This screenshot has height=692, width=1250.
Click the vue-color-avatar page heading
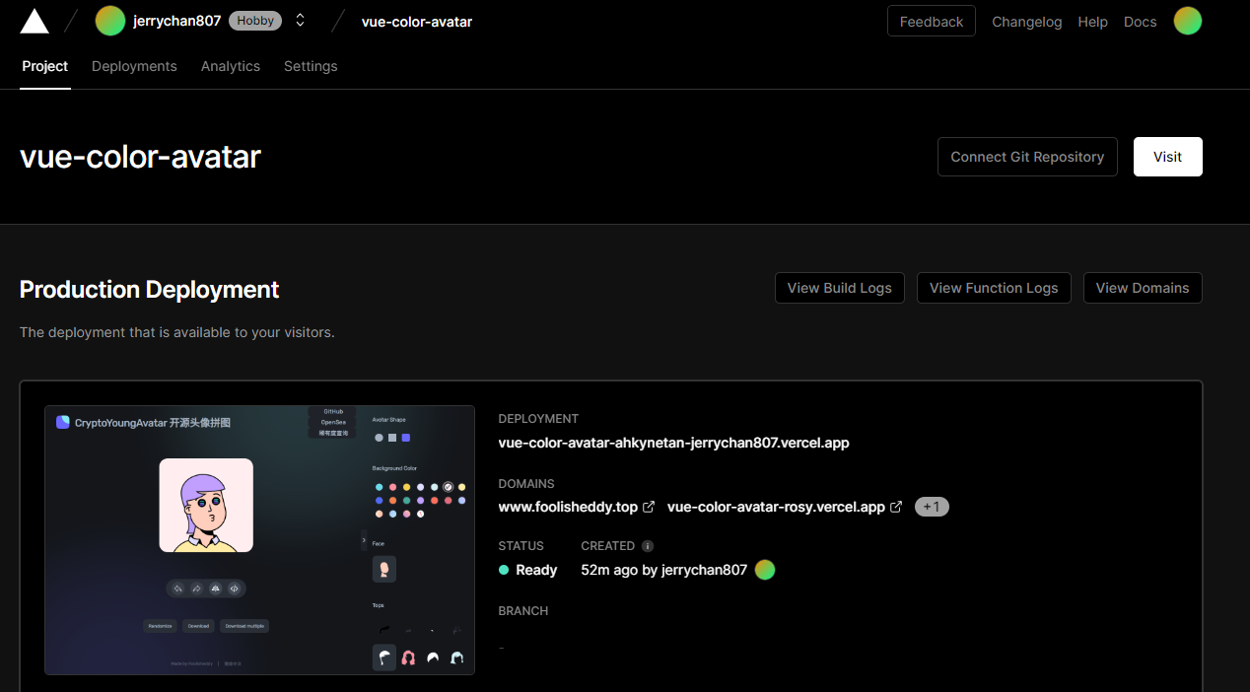(x=140, y=157)
